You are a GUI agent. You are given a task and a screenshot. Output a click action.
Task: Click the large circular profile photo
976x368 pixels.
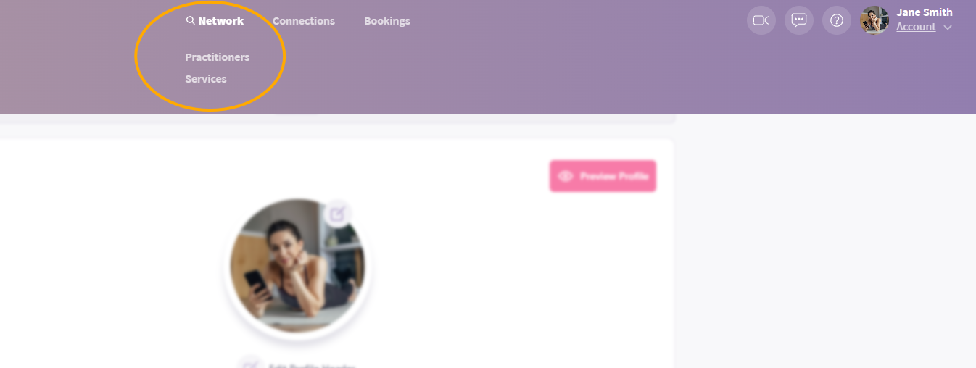[297, 266]
